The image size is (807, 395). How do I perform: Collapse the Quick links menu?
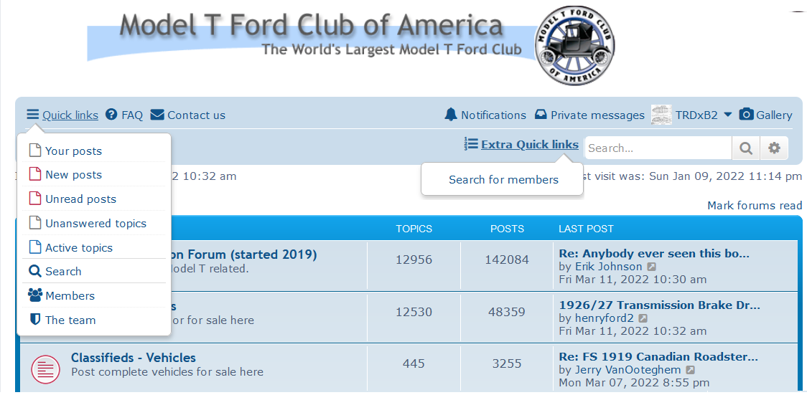coord(62,115)
